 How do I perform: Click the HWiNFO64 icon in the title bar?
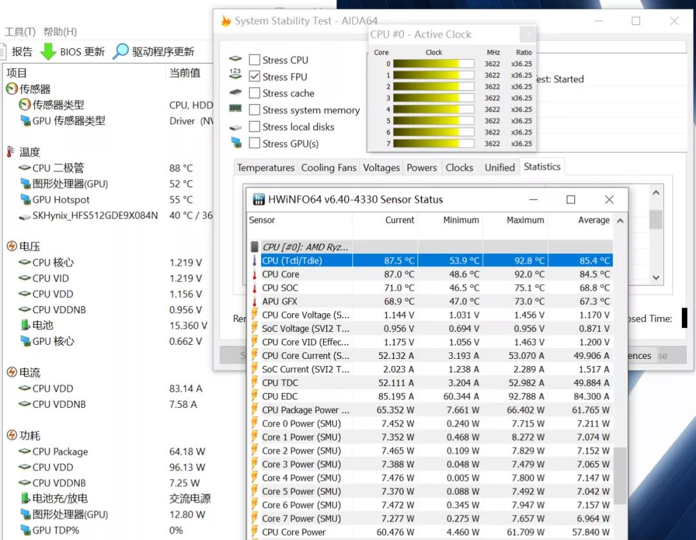(260, 200)
